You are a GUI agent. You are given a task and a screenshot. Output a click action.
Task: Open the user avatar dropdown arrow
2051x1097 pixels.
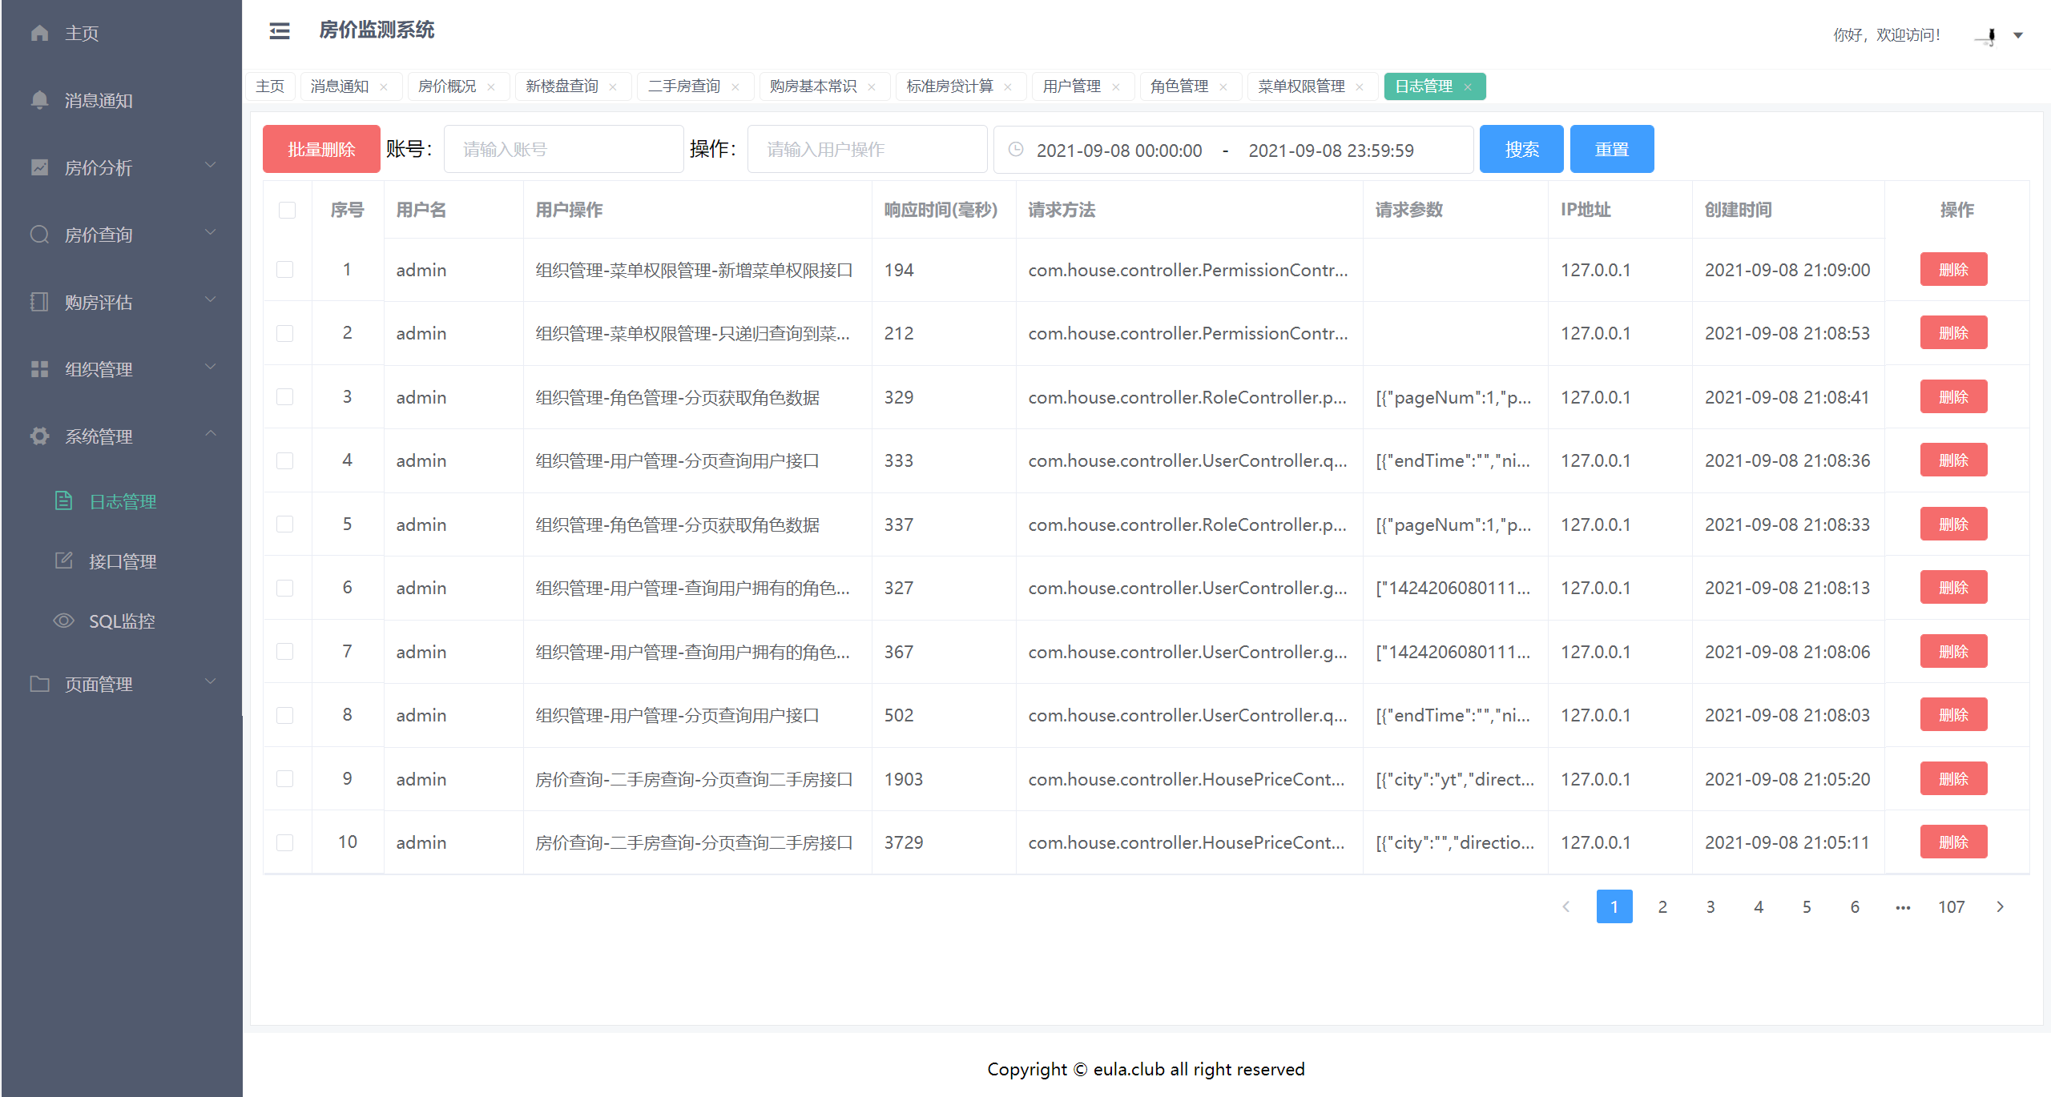(2018, 35)
